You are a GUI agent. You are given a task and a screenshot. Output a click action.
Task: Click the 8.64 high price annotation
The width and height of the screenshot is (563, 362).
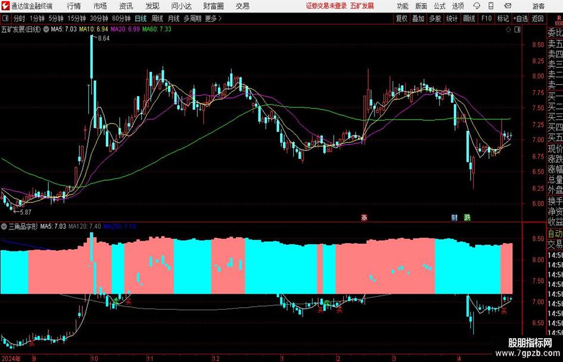tap(104, 39)
